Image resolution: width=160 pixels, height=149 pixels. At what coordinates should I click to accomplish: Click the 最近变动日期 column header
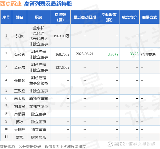click(x=85, y=17)
